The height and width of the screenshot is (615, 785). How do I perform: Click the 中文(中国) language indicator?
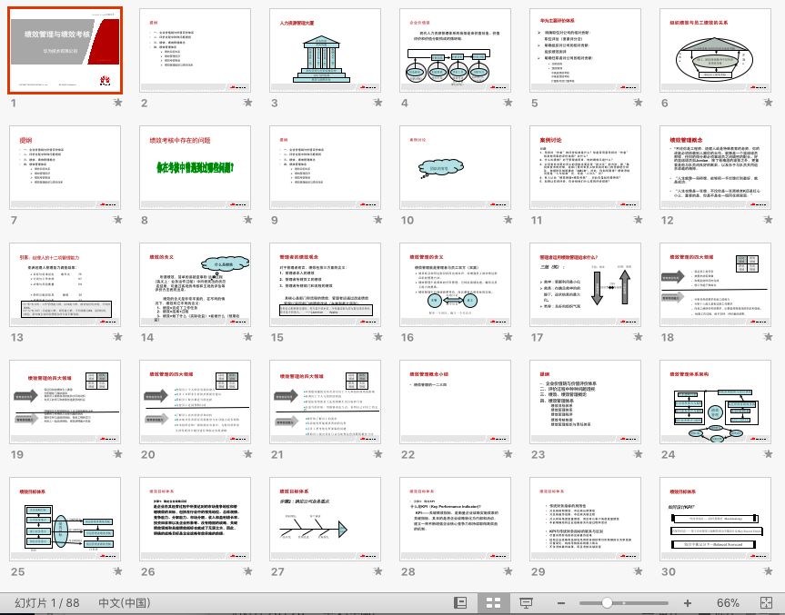click(x=126, y=602)
